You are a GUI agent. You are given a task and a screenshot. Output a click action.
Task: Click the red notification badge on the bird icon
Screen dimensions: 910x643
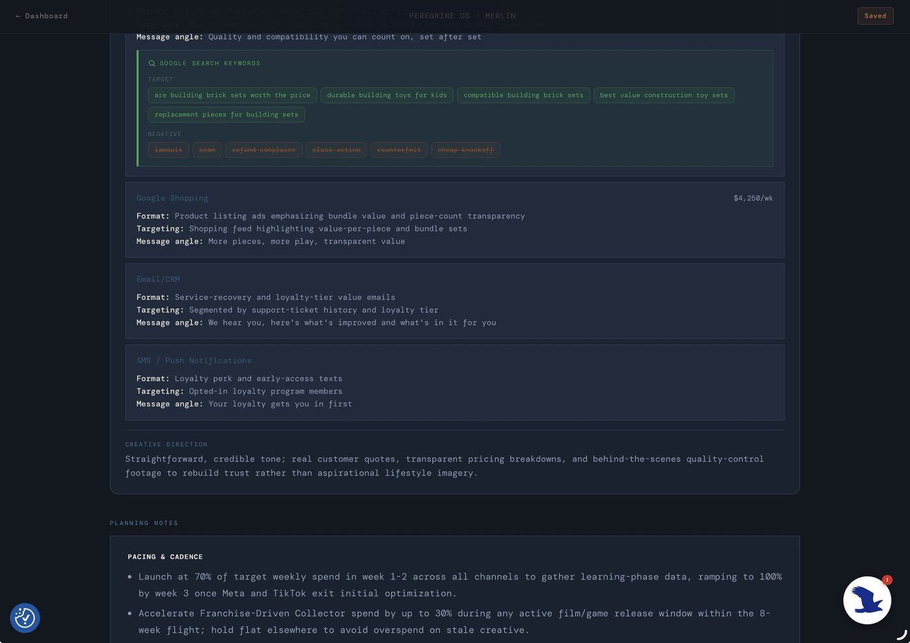(887, 580)
